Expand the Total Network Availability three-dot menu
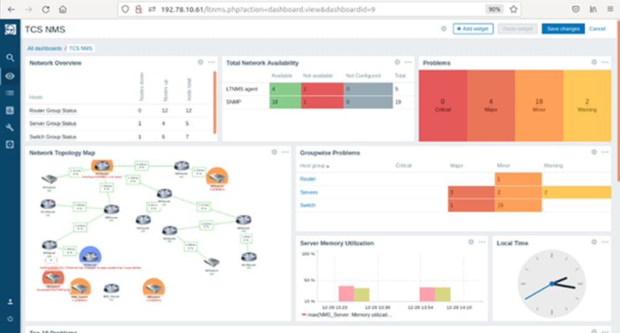 [x=408, y=63]
